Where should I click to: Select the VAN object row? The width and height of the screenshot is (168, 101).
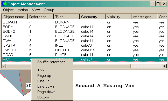coord(84,59)
